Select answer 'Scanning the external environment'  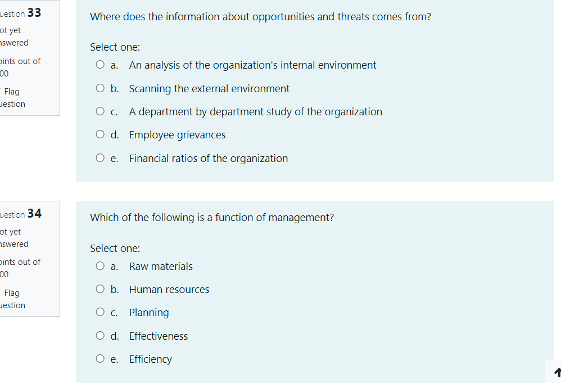[99, 88]
